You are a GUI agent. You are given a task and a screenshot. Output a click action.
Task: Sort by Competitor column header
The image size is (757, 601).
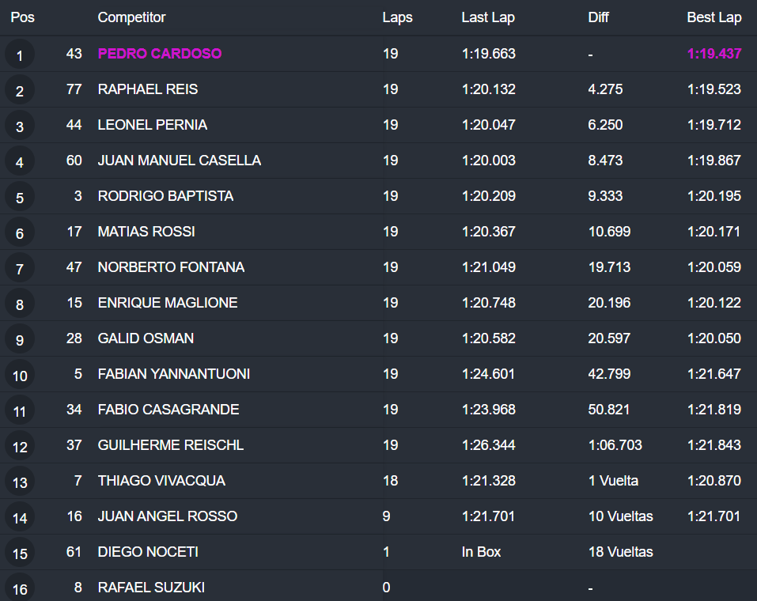[131, 17]
